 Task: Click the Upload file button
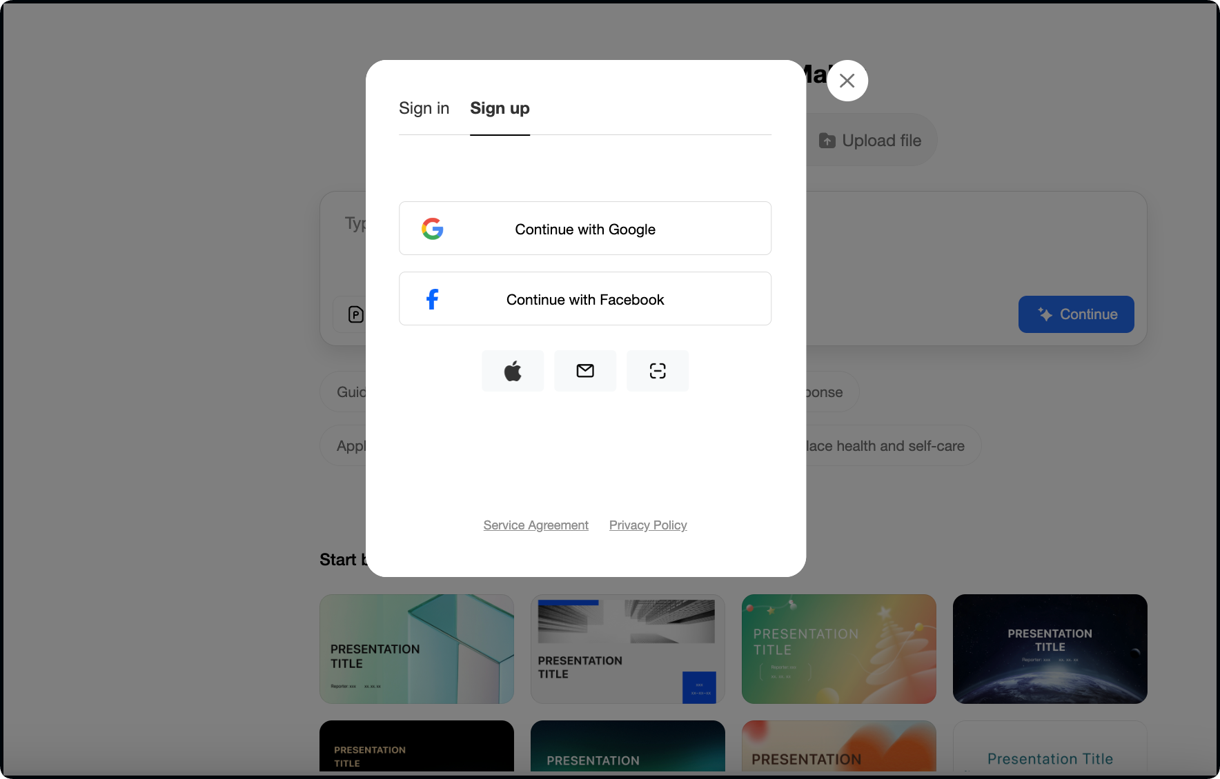click(871, 141)
